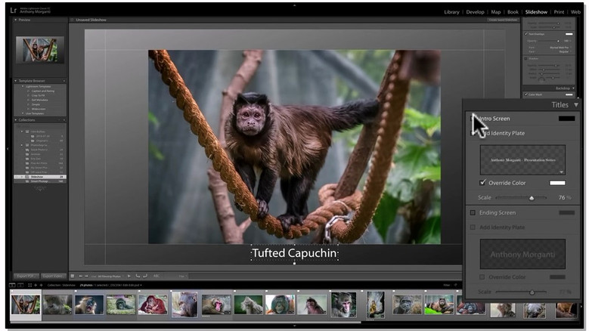The width and height of the screenshot is (589, 331).
Task: Uncheck the Override Color checkbox
Action: pos(482,183)
